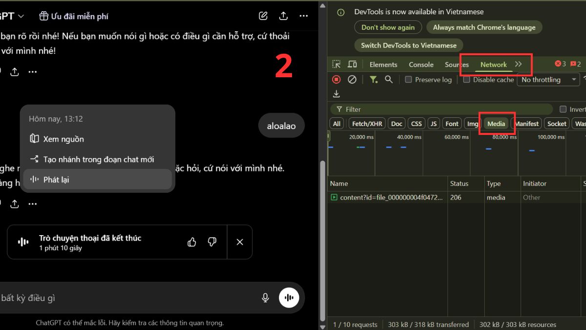
Task: Click Don't show again button
Action: click(388, 27)
